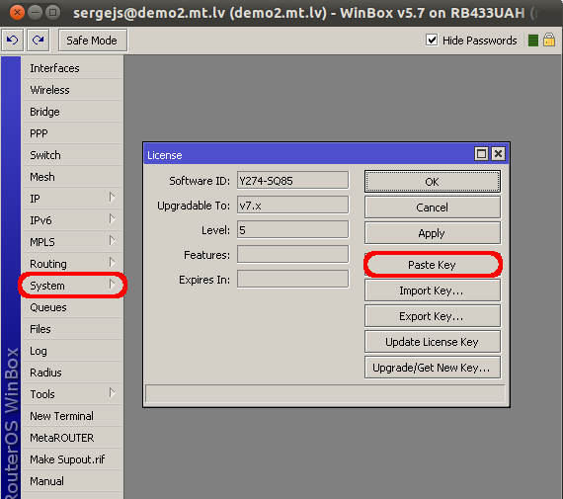Open the Routing submenu
563x499 pixels.
pos(72,264)
